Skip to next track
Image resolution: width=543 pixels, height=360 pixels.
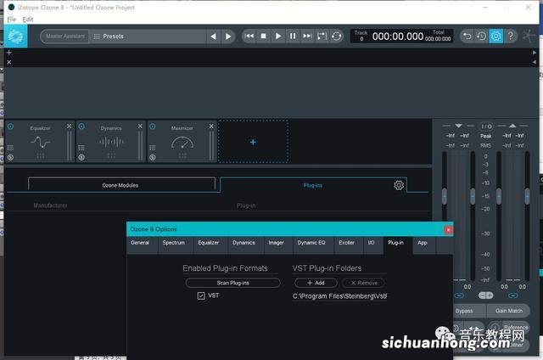pos(307,36)
